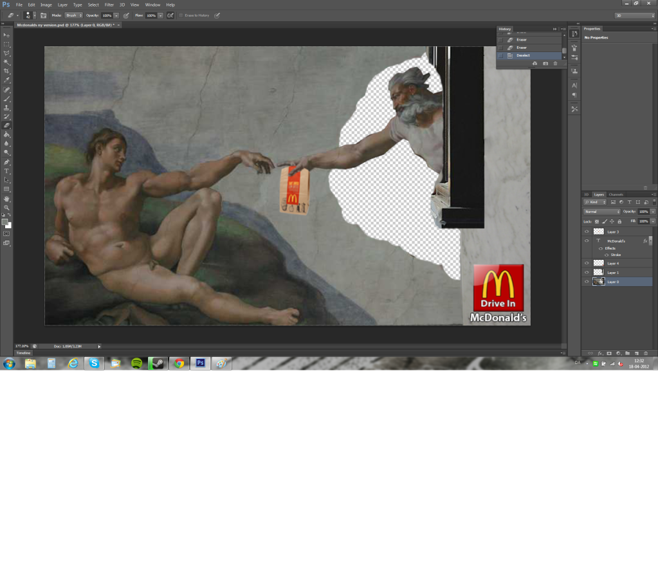Viewport: 658px width, 584px height.
Task: Select the History Brush tool
Action: [6, 116]
